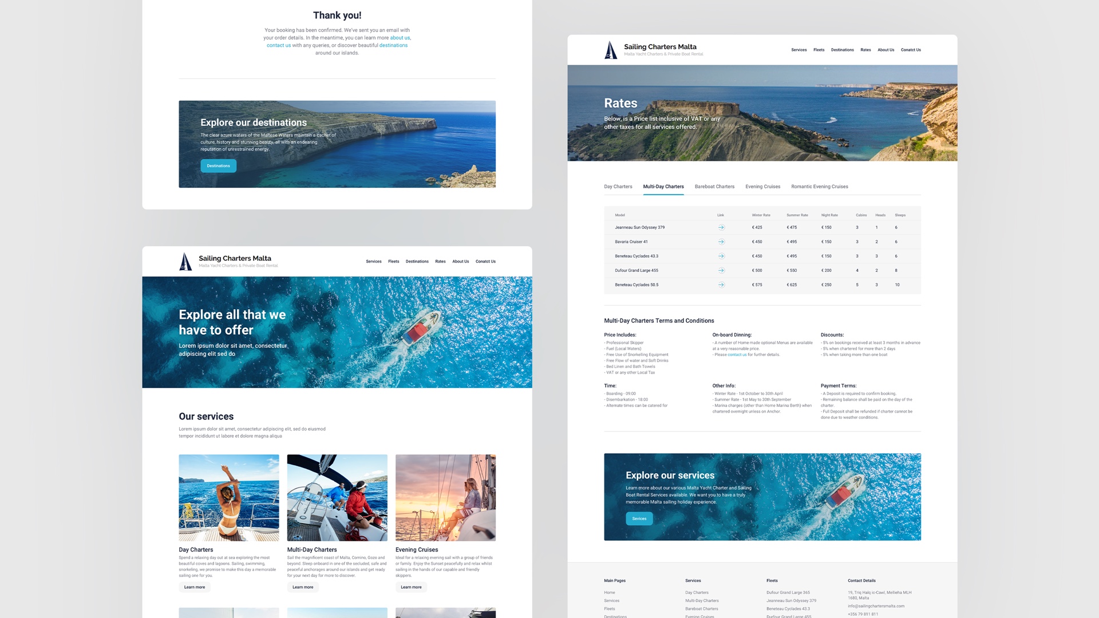The image size is (1099, 618).
Task: Open About Us in the Rates page navigation
Action: (886, 50)
